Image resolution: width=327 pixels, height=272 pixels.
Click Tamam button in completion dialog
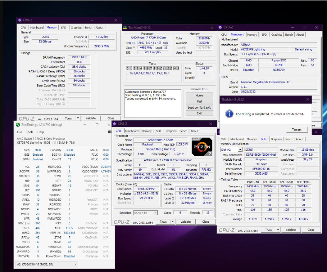click(297, 130)
